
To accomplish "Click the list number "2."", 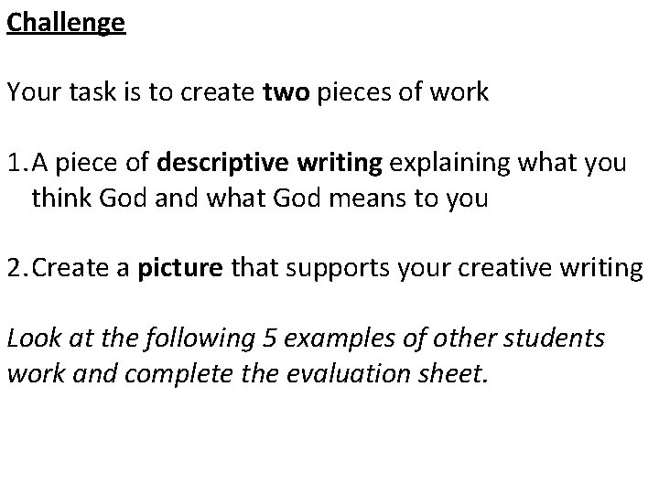I will (x=17, y=270).
